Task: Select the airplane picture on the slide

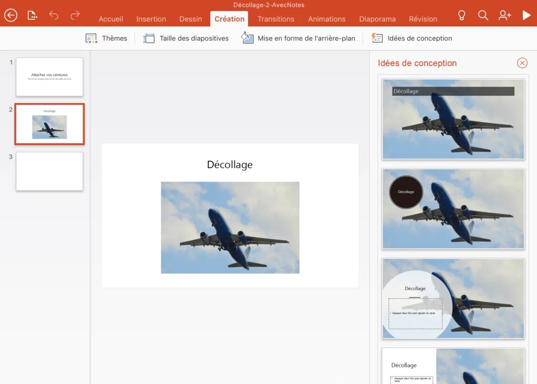Action: point(230,228)
